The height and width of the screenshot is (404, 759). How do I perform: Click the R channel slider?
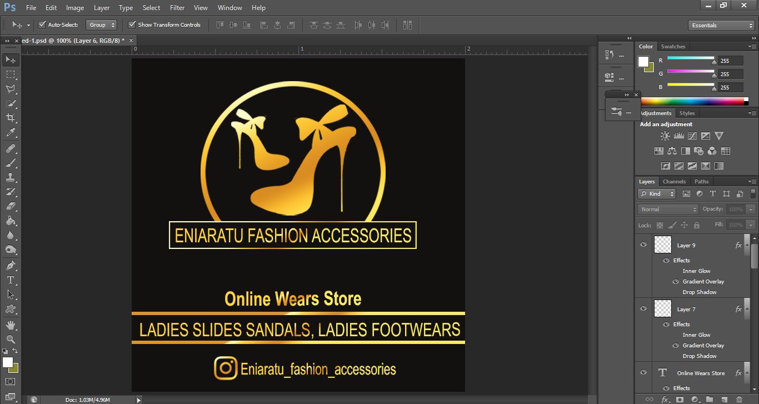pyautogui.click(x=691, y=58)
